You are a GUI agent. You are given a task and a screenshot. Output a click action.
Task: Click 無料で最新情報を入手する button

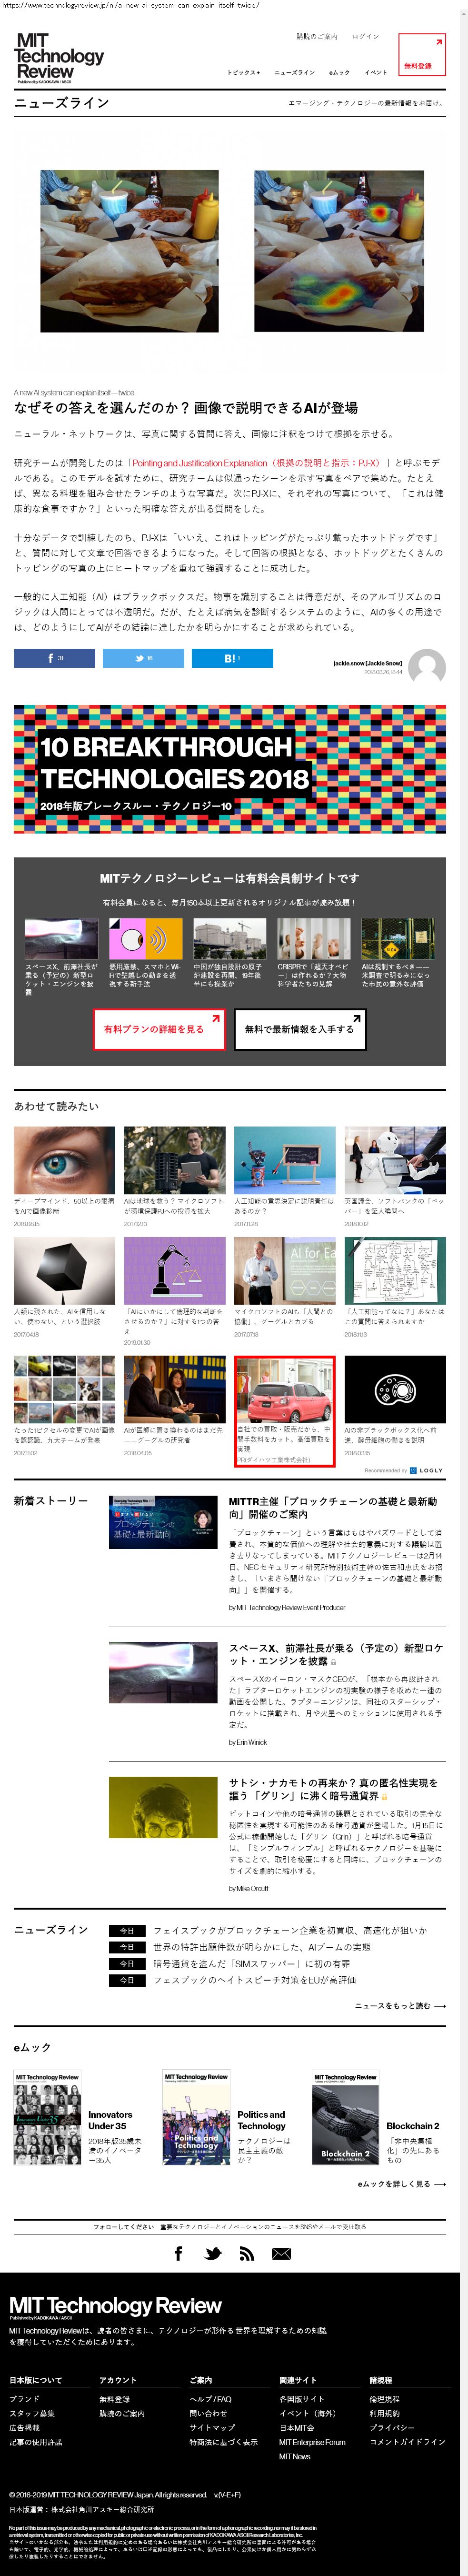click(x=299, y=1029)
